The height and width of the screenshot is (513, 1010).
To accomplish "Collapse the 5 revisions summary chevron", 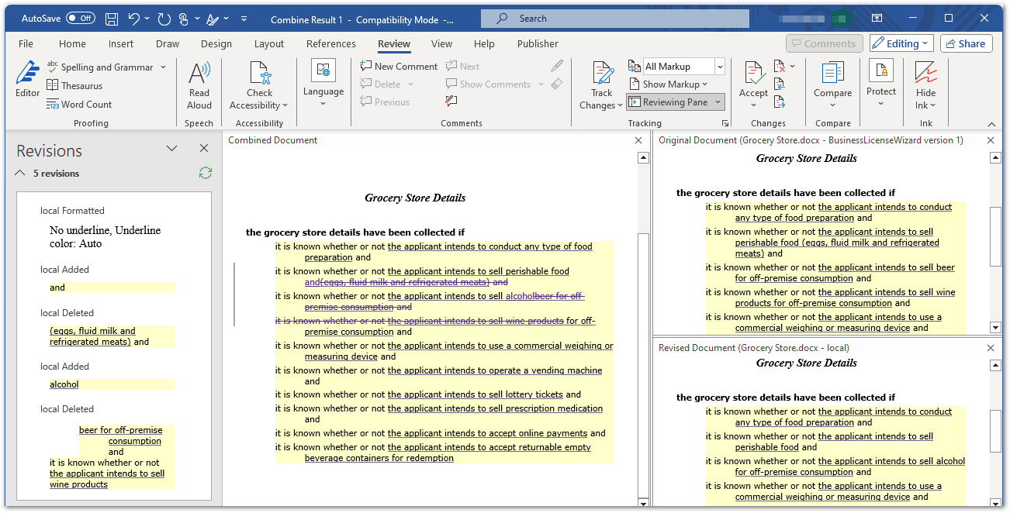I will pos(20,174).
